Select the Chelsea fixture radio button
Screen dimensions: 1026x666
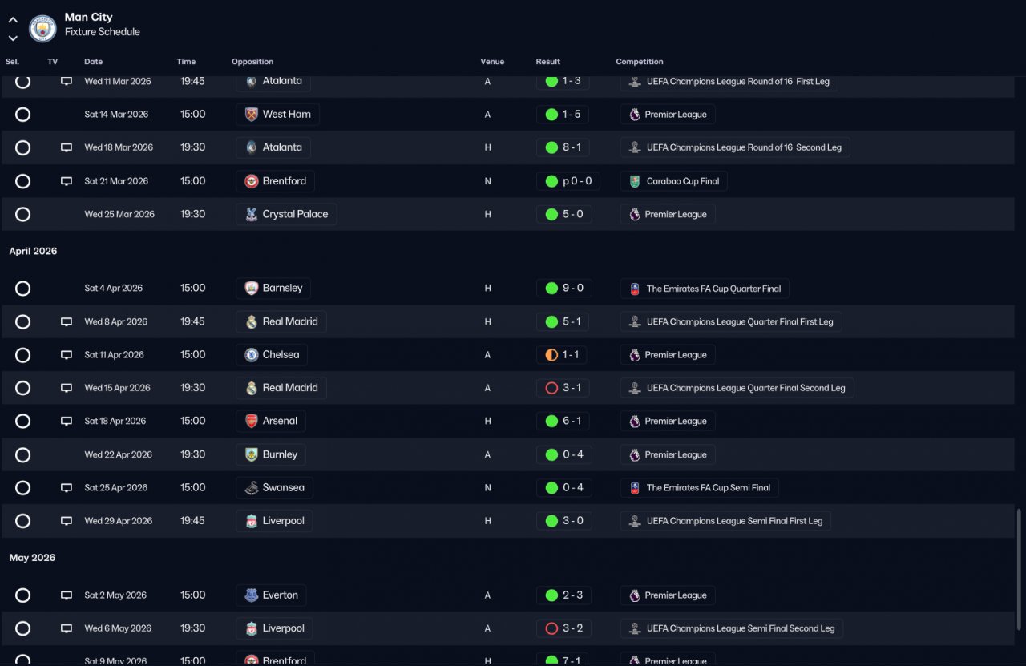click(x=22, y=355)
